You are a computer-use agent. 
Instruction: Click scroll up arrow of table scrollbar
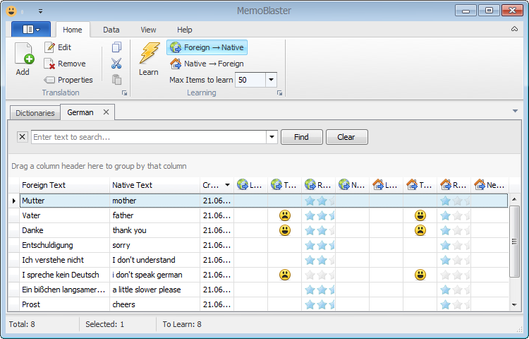tap(514, 199)
